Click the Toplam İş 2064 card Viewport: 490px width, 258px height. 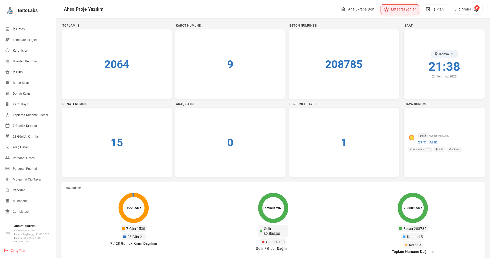coord(117,64)
